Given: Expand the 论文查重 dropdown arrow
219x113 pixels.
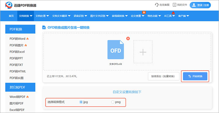Looking at the screenshot, I should (x=143, y=16).
